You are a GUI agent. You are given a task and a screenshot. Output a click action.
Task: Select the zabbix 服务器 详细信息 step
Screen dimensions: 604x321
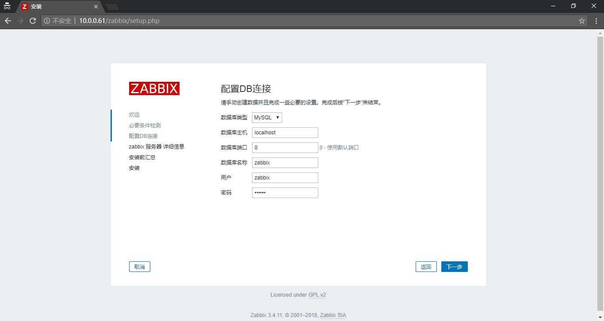[x=157, y=147]
